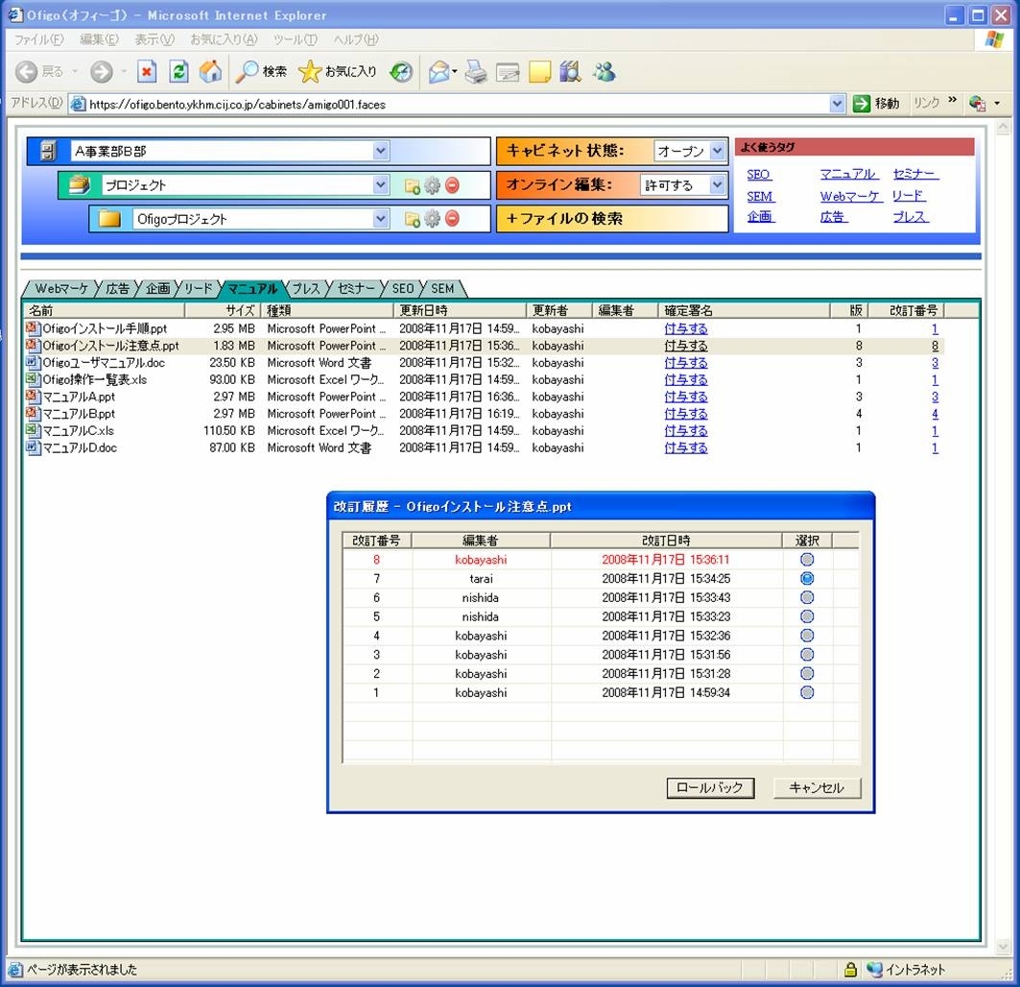
Task: Click the page vertical scrollbar up arrow
Action: coord(1003,126)
